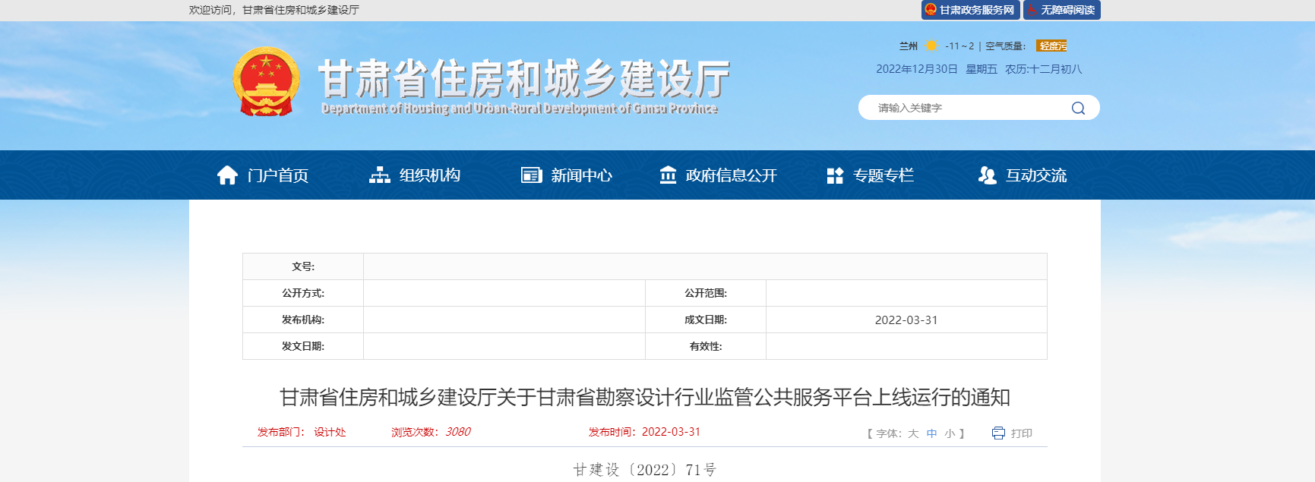Click the printer icon
1315x482 pixels.
[x=998, y=433]
